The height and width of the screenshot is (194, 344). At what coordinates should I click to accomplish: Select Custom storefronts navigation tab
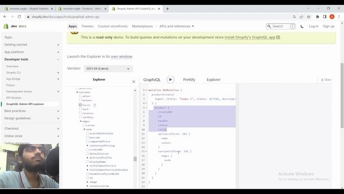point(112,26)
